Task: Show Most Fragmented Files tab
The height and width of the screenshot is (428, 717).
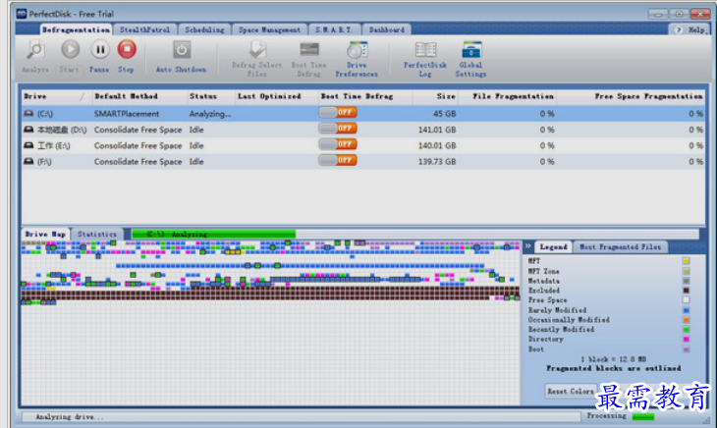Action: [x=621, y=246]
